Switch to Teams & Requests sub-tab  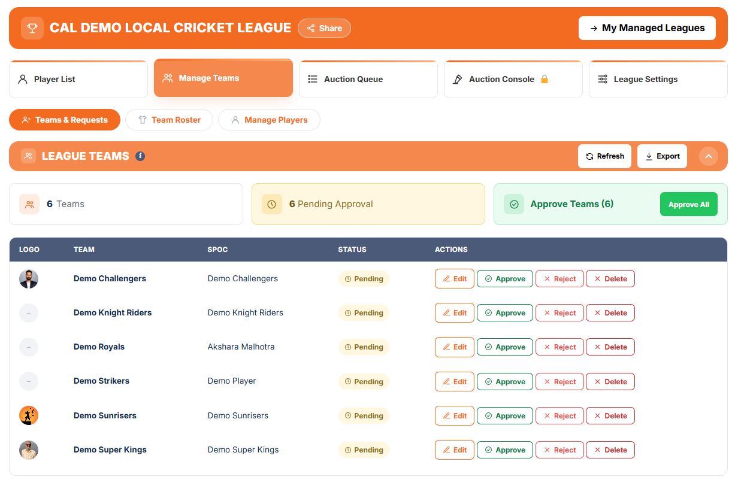tap(65, 120)
